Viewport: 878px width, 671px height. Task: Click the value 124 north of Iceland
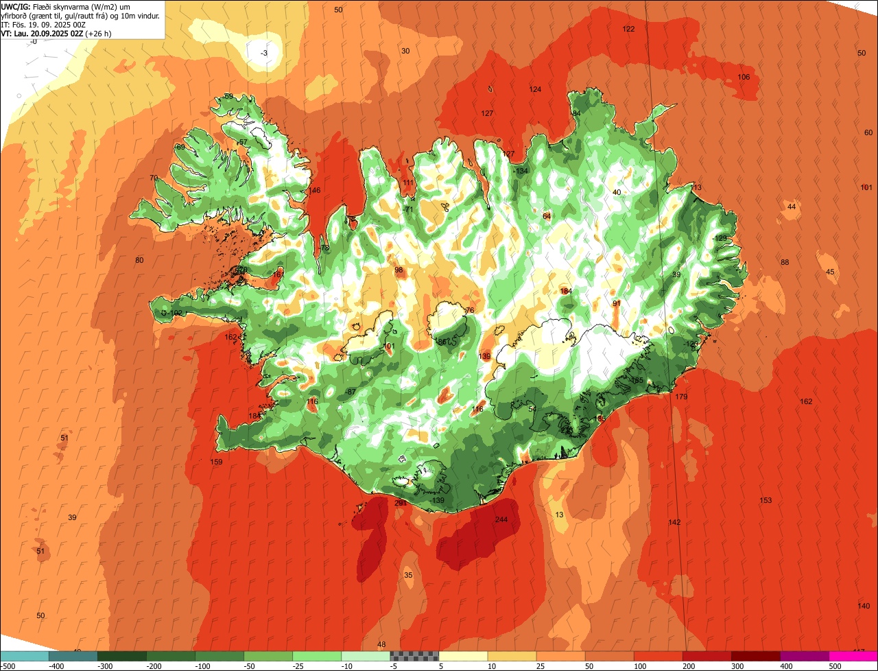click(x=535, y=89)
